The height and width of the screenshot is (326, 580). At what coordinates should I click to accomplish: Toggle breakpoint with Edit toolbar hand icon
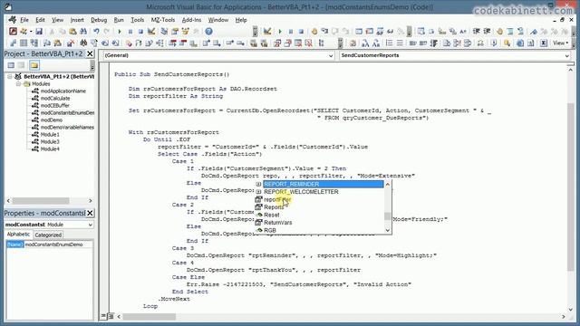pyautogui.click(x=499, y=32)
